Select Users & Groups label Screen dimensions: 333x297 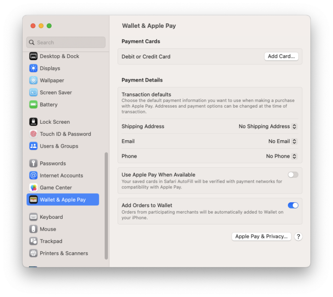(59, 146)
